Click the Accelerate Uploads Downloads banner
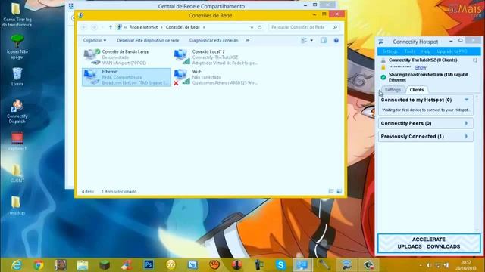Viewport: 485px width, 272px height. click(x=429, y=243)
